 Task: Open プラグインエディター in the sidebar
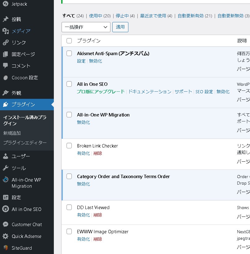[x=25, y=143]
